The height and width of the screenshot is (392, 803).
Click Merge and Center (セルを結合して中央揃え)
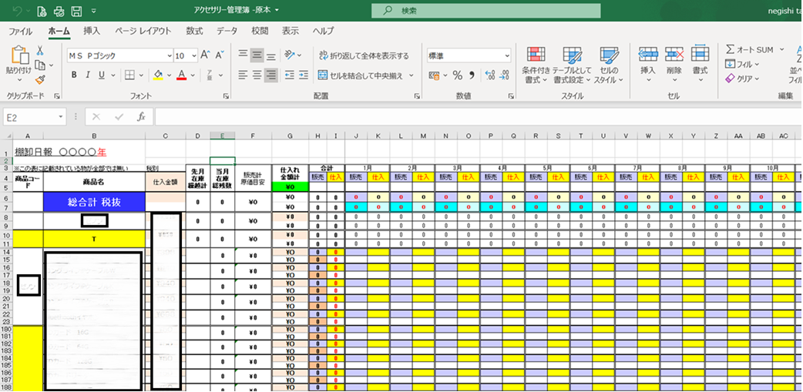point(366,75)
